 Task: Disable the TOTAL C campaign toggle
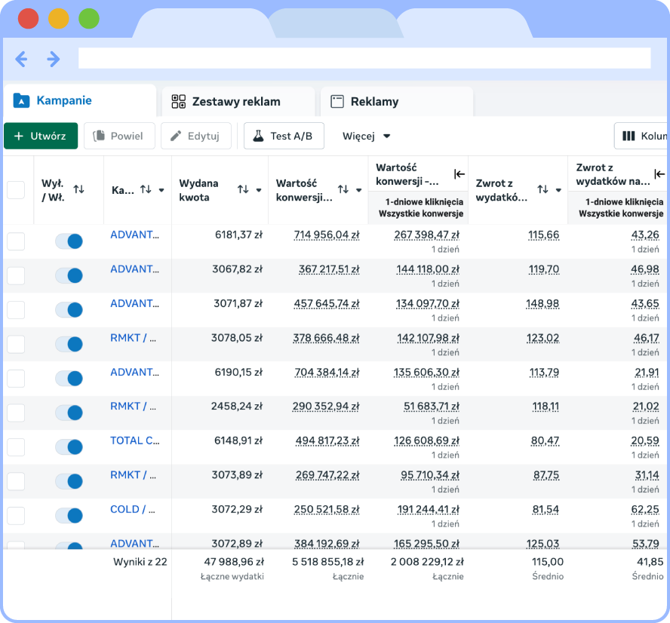click(x=69, y=447)
